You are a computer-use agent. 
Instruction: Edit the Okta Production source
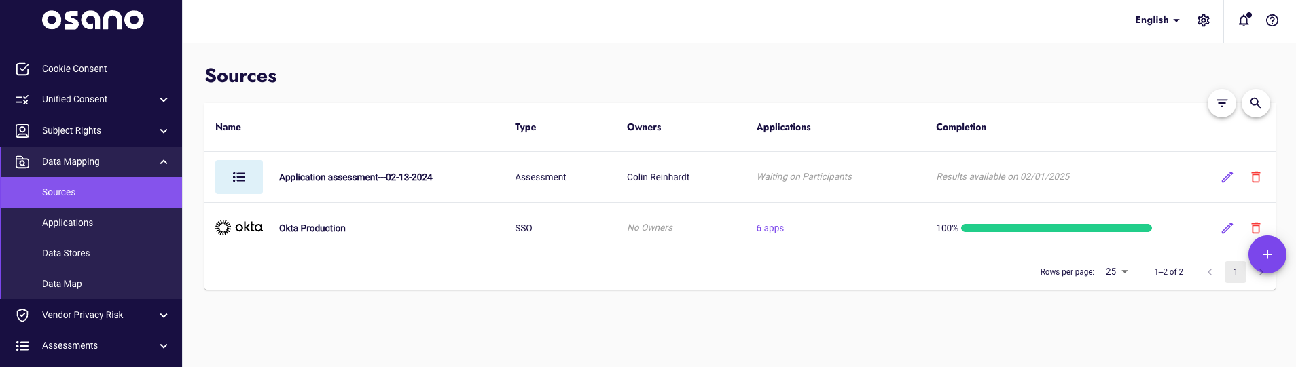click(x=1227, y=228)
